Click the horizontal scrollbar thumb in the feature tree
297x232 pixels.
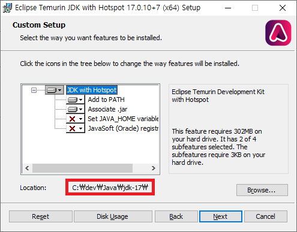(82, 168)
